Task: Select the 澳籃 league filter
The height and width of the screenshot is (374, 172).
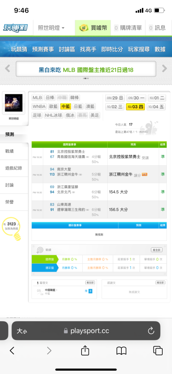Action: [90, 106]
